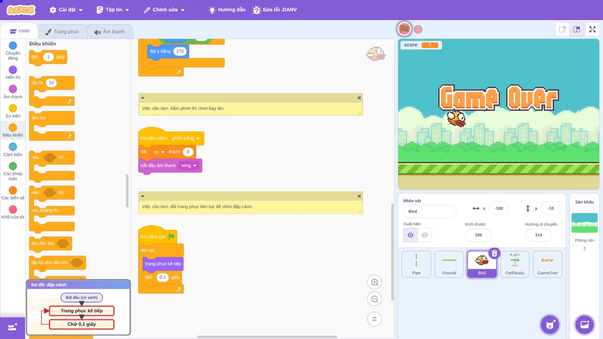Choose a new sprite with the cat button

point(550,324)
